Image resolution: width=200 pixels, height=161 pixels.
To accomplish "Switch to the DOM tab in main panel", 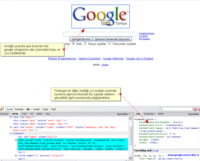I will coord(39,114).
